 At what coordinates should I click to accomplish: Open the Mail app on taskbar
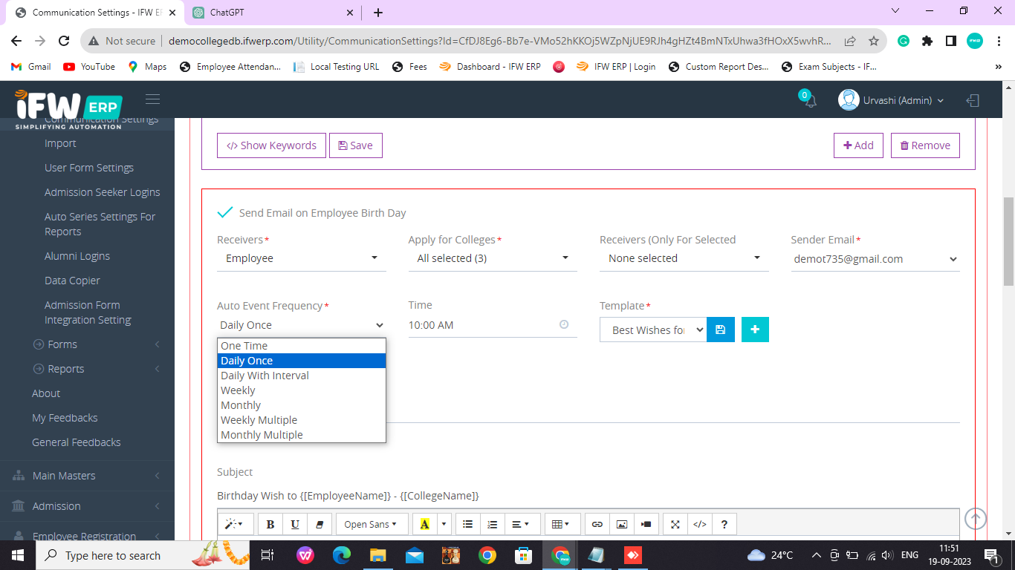pos(415,555)
